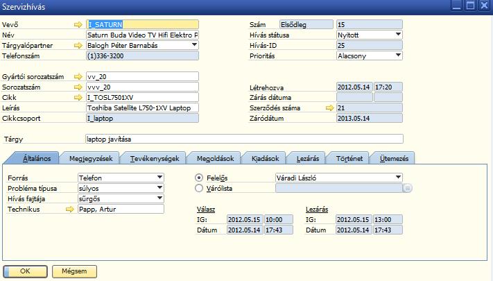The image size is (493, 281).
Task: Click the Technikus field Papp, Artur
Action: (121, 210)
